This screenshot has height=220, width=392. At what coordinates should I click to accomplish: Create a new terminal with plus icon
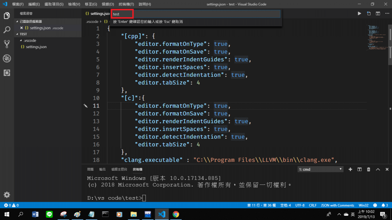pos(350,169)
